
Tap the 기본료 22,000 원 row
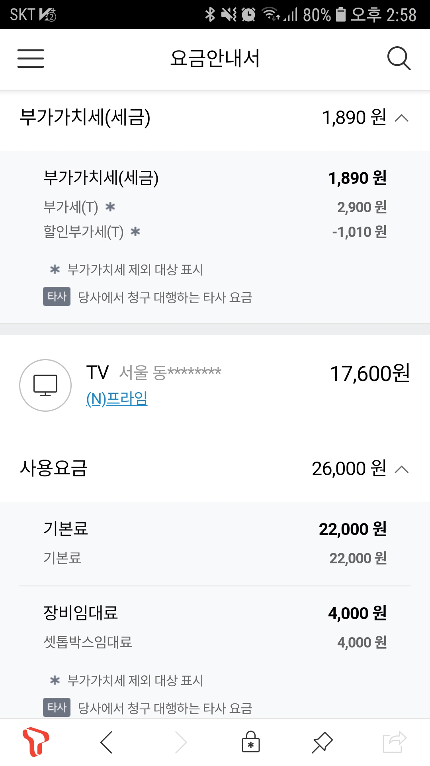(x=215, y=529)
